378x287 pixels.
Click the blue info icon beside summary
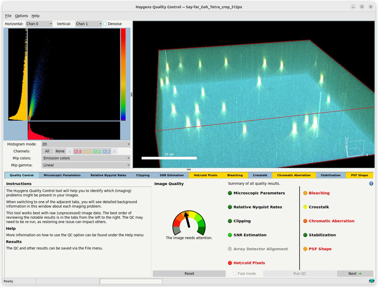click(371, 183)
